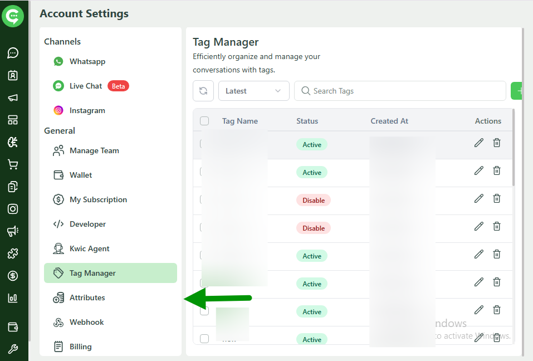Delete the first Disable tag with trash icon
This screenshot has width=533, height=361.
[x=496, y=198]
